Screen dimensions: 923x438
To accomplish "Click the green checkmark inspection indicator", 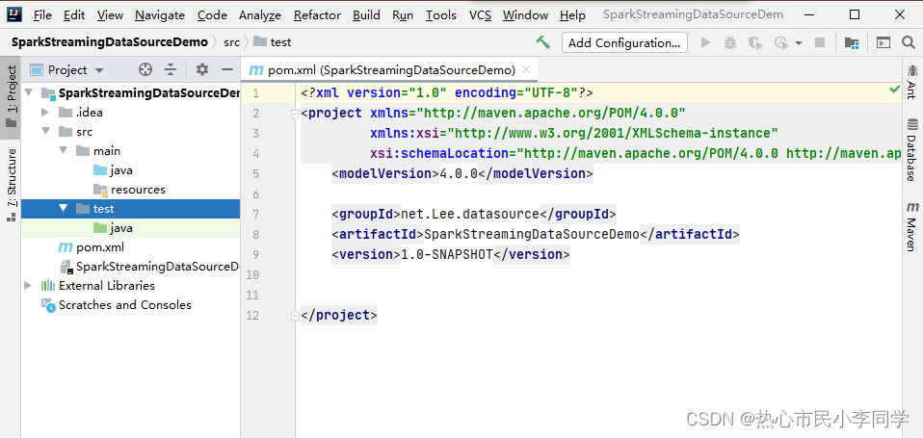I will [x=895, y=90].
